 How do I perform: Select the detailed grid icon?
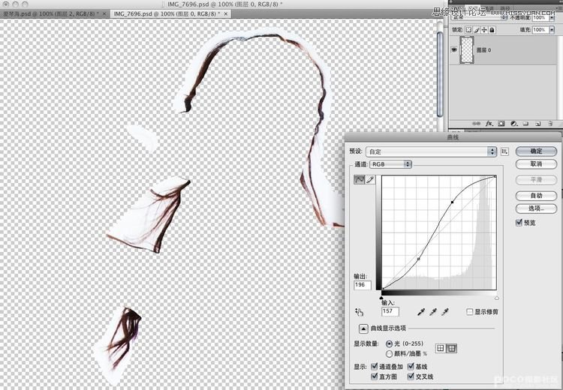click(x=452, y=348)
